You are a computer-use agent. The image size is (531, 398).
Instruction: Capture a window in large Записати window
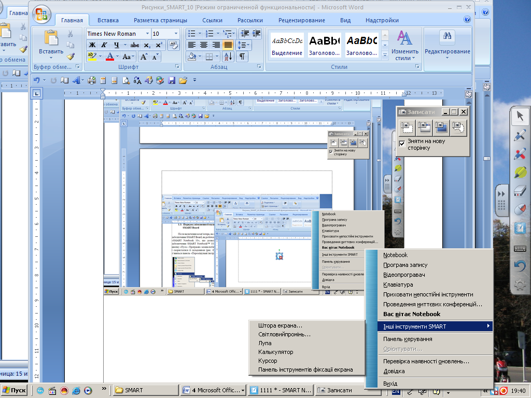(424, 127)
